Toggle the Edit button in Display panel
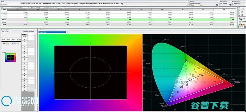The height and width of the screenshot is (112, 246). pyautogui.click(x=241, y=27)
